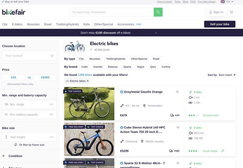Open Sort by Best match dropdown
Viewport: 243px width, 168px height.
pyautogui.click(x=227, y=75)
